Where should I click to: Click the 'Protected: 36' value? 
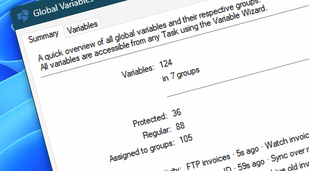coord(176,113)
